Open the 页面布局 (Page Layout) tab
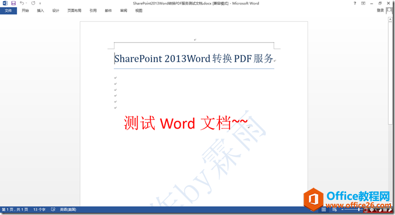This screenshot has width=395, height=215. 74,11
